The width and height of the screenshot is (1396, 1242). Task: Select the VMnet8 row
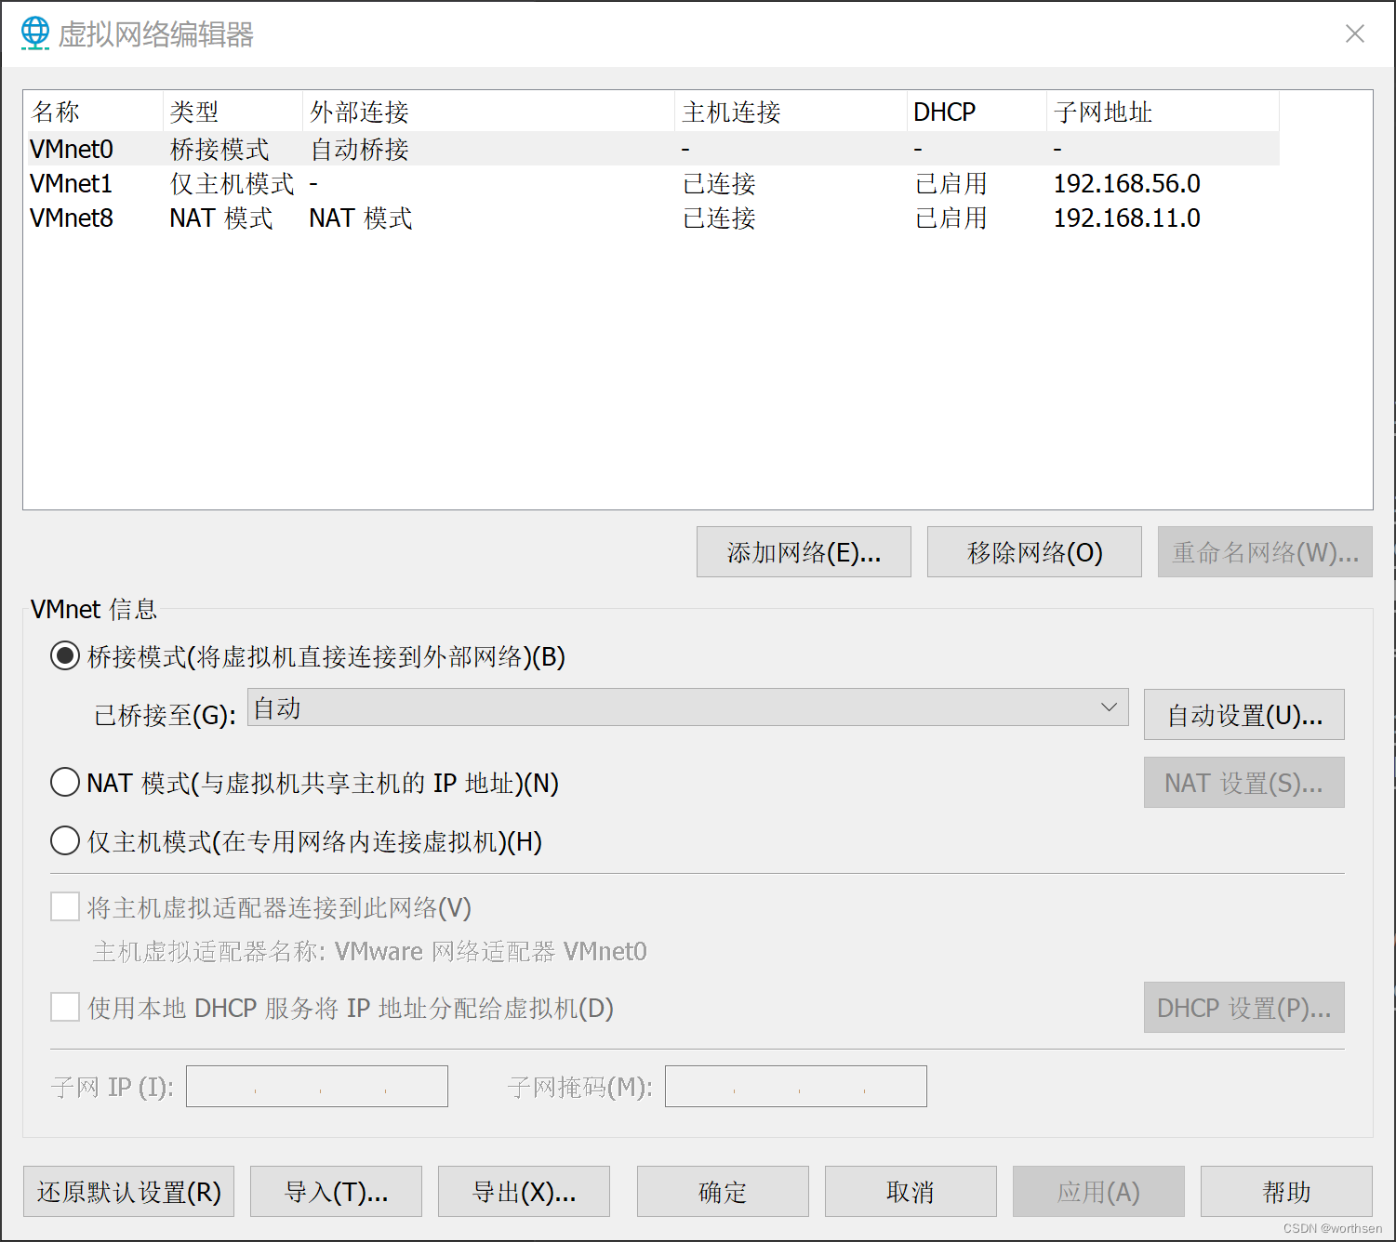652,218
